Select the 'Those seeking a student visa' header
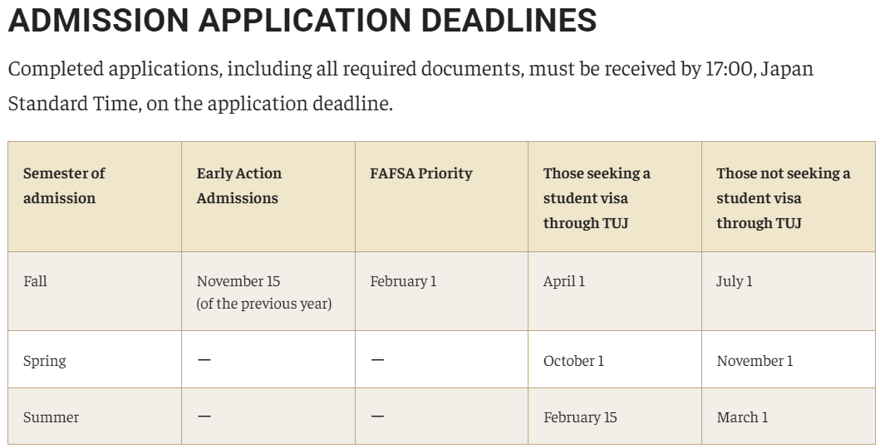This screenshot has height=448, width=880. tap(597, 197)
